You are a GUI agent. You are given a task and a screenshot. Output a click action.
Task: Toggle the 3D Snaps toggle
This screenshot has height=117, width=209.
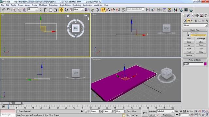point(103,10)
